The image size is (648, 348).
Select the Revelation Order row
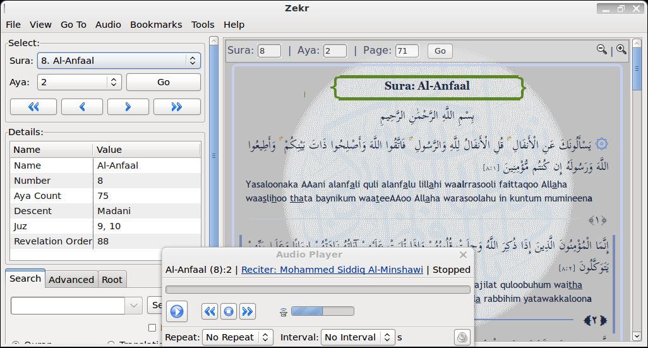coord(105,241)
